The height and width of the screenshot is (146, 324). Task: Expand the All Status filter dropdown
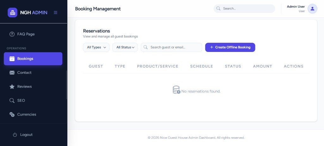tap(125, 48)
